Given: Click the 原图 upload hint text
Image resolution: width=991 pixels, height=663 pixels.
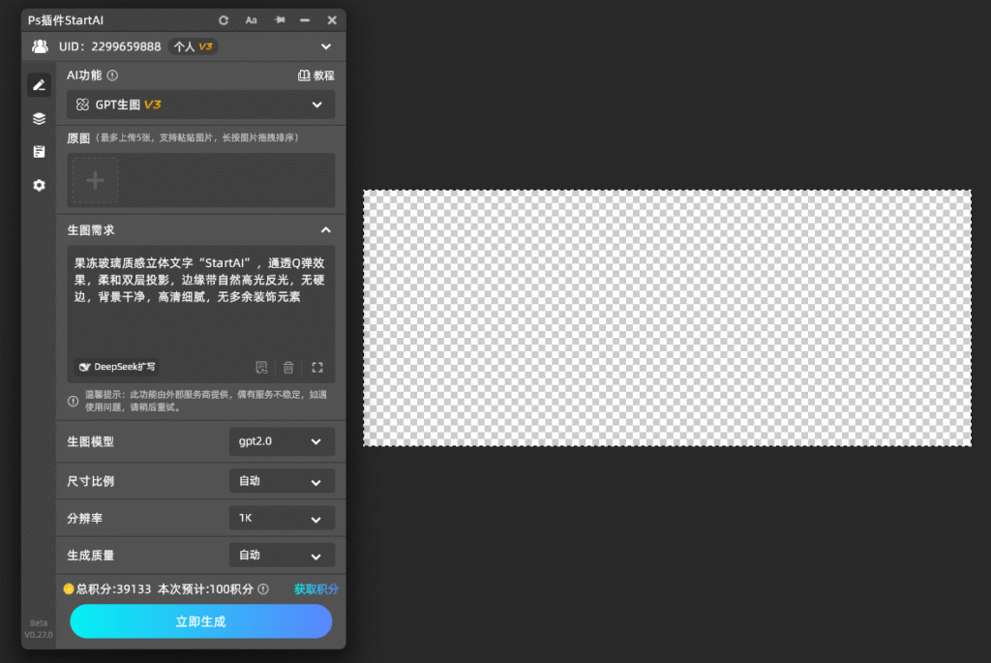Looking at the screenshot, I should pos(197,137).
